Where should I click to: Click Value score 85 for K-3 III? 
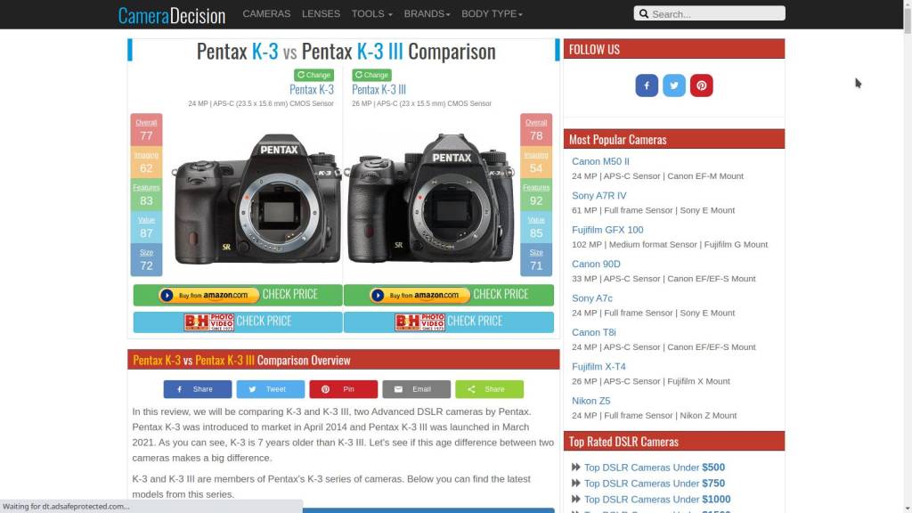(535, 227)
